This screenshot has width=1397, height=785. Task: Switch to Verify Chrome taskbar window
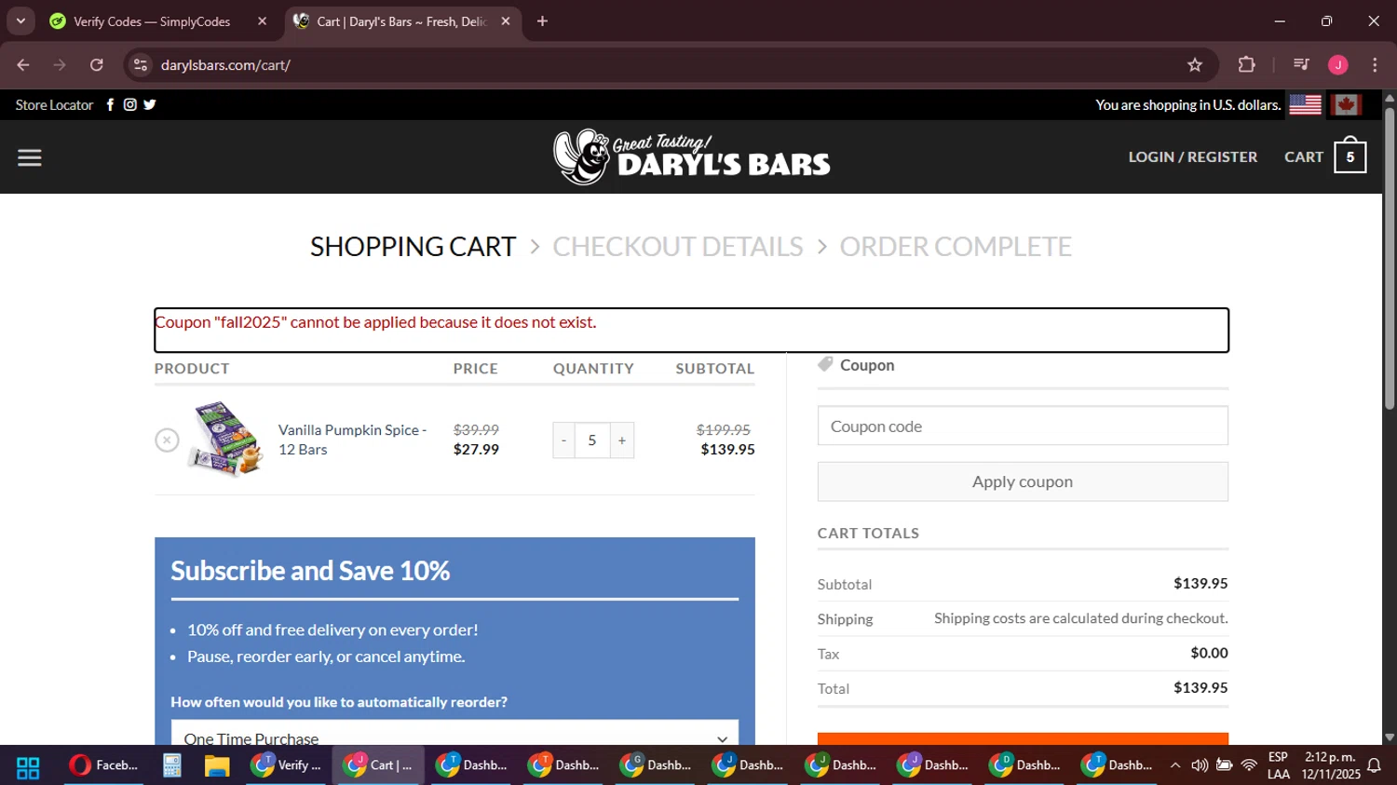click(286, 765)
